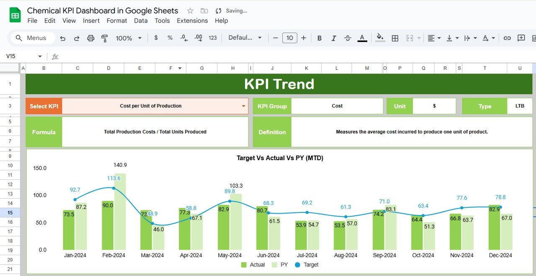
Task: Click the document title text
Action: click(103, 11)
